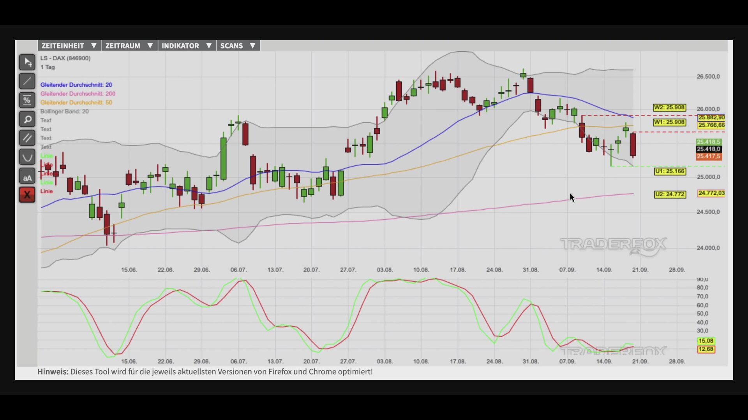Click the Bollinger Band: 20 legend entry
The image size is (748, 420).
pyautogui.click(x=64, y=112)
